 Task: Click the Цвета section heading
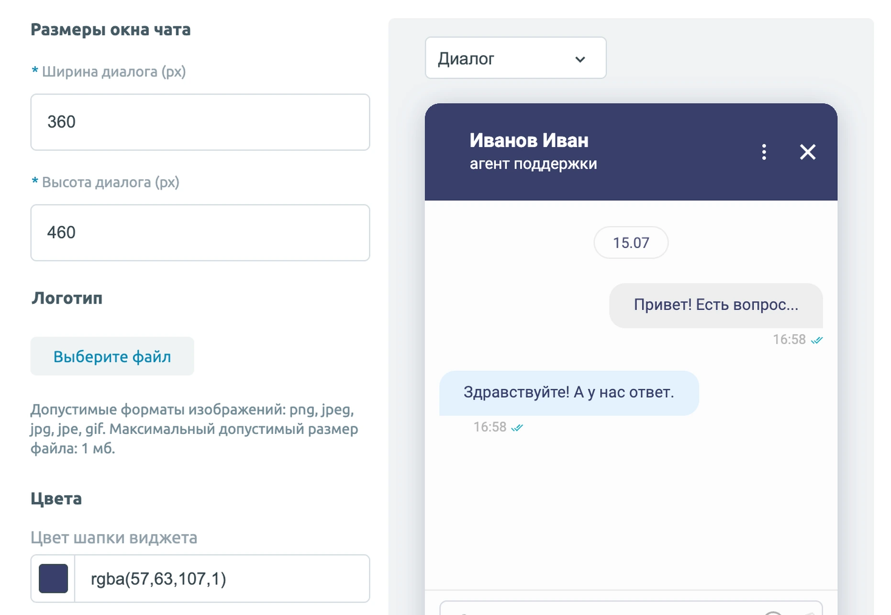click(x=56, y=499)
